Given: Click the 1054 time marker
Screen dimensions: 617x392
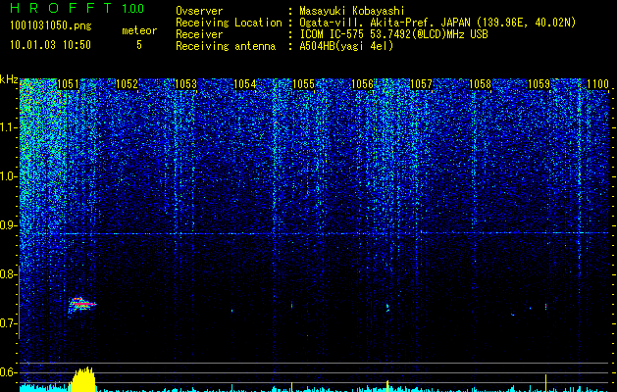Looking at the screenshot, I should (x=245, y=84).
